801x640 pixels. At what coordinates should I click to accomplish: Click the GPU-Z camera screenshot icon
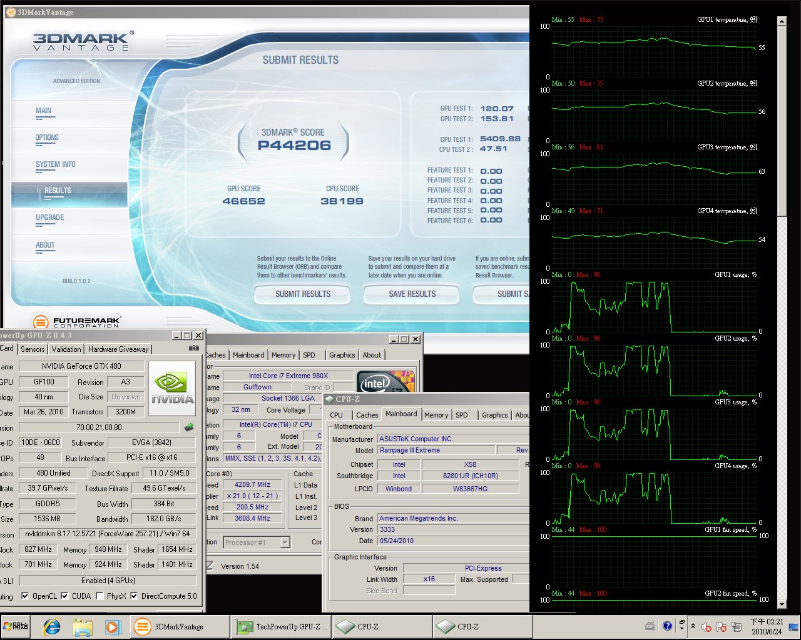pos(194,348)
